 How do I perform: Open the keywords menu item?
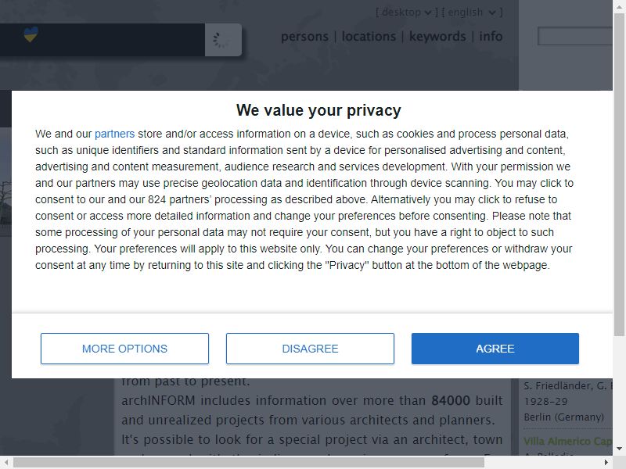click(x=437, y=36)
